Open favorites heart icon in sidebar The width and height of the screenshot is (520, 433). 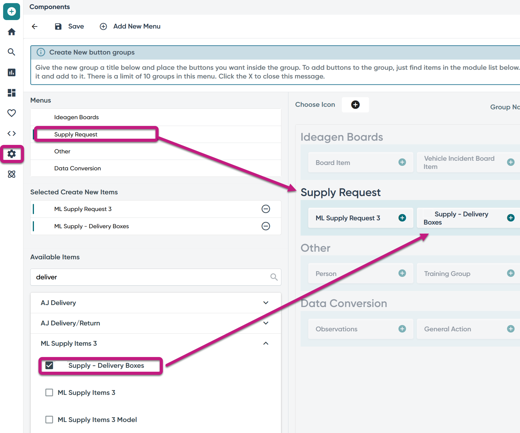tap(12, 113)
